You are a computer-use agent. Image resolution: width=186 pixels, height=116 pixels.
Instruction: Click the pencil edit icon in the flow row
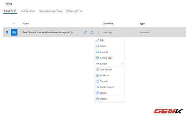(x=85, y=32)
